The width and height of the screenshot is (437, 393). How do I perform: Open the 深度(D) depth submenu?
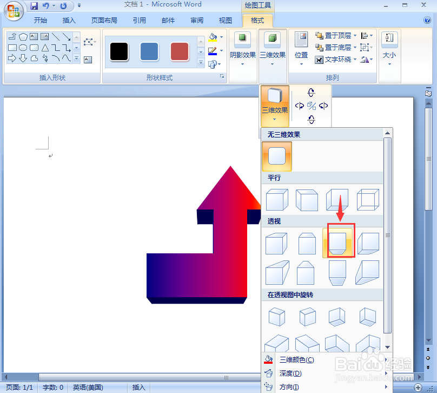(326, 373)
